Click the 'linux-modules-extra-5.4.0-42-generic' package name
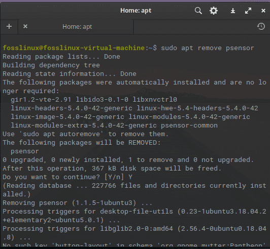The height and width of the screenshot is (249, 270). click(84, 126)
